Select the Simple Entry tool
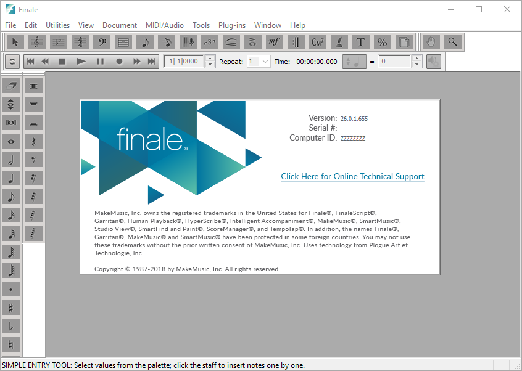522x371 pixels. pyautogui.click(x=145, y=42)
